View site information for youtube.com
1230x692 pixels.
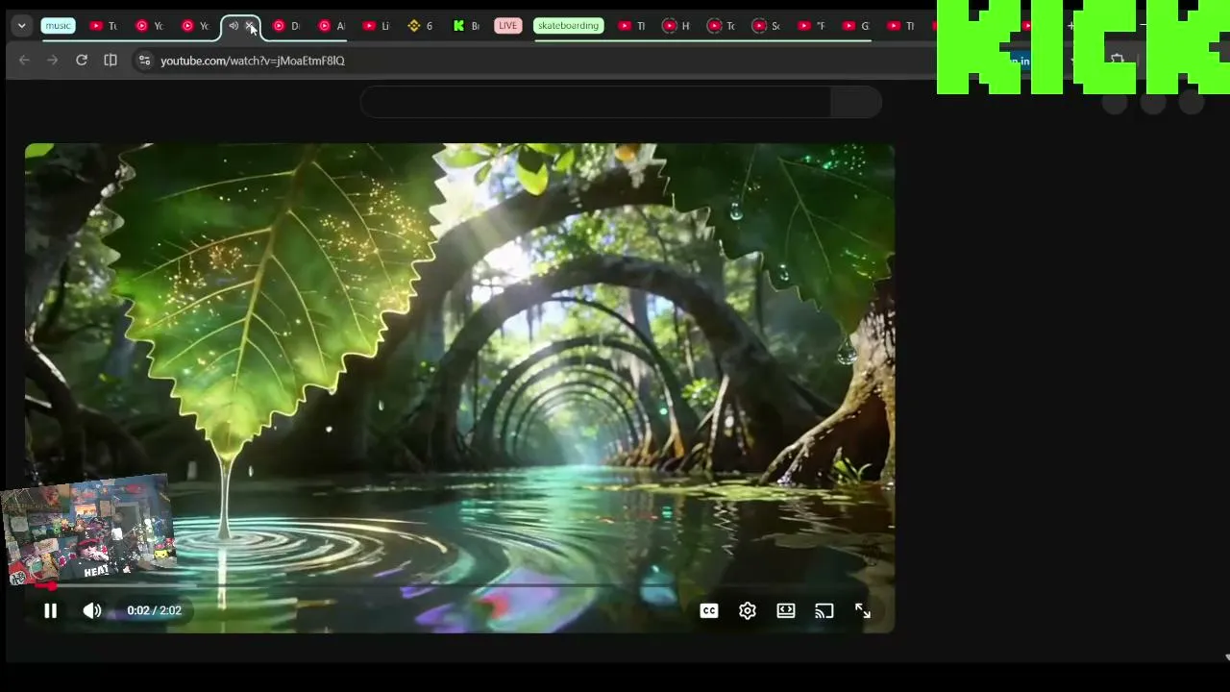(x=144, y=61)
